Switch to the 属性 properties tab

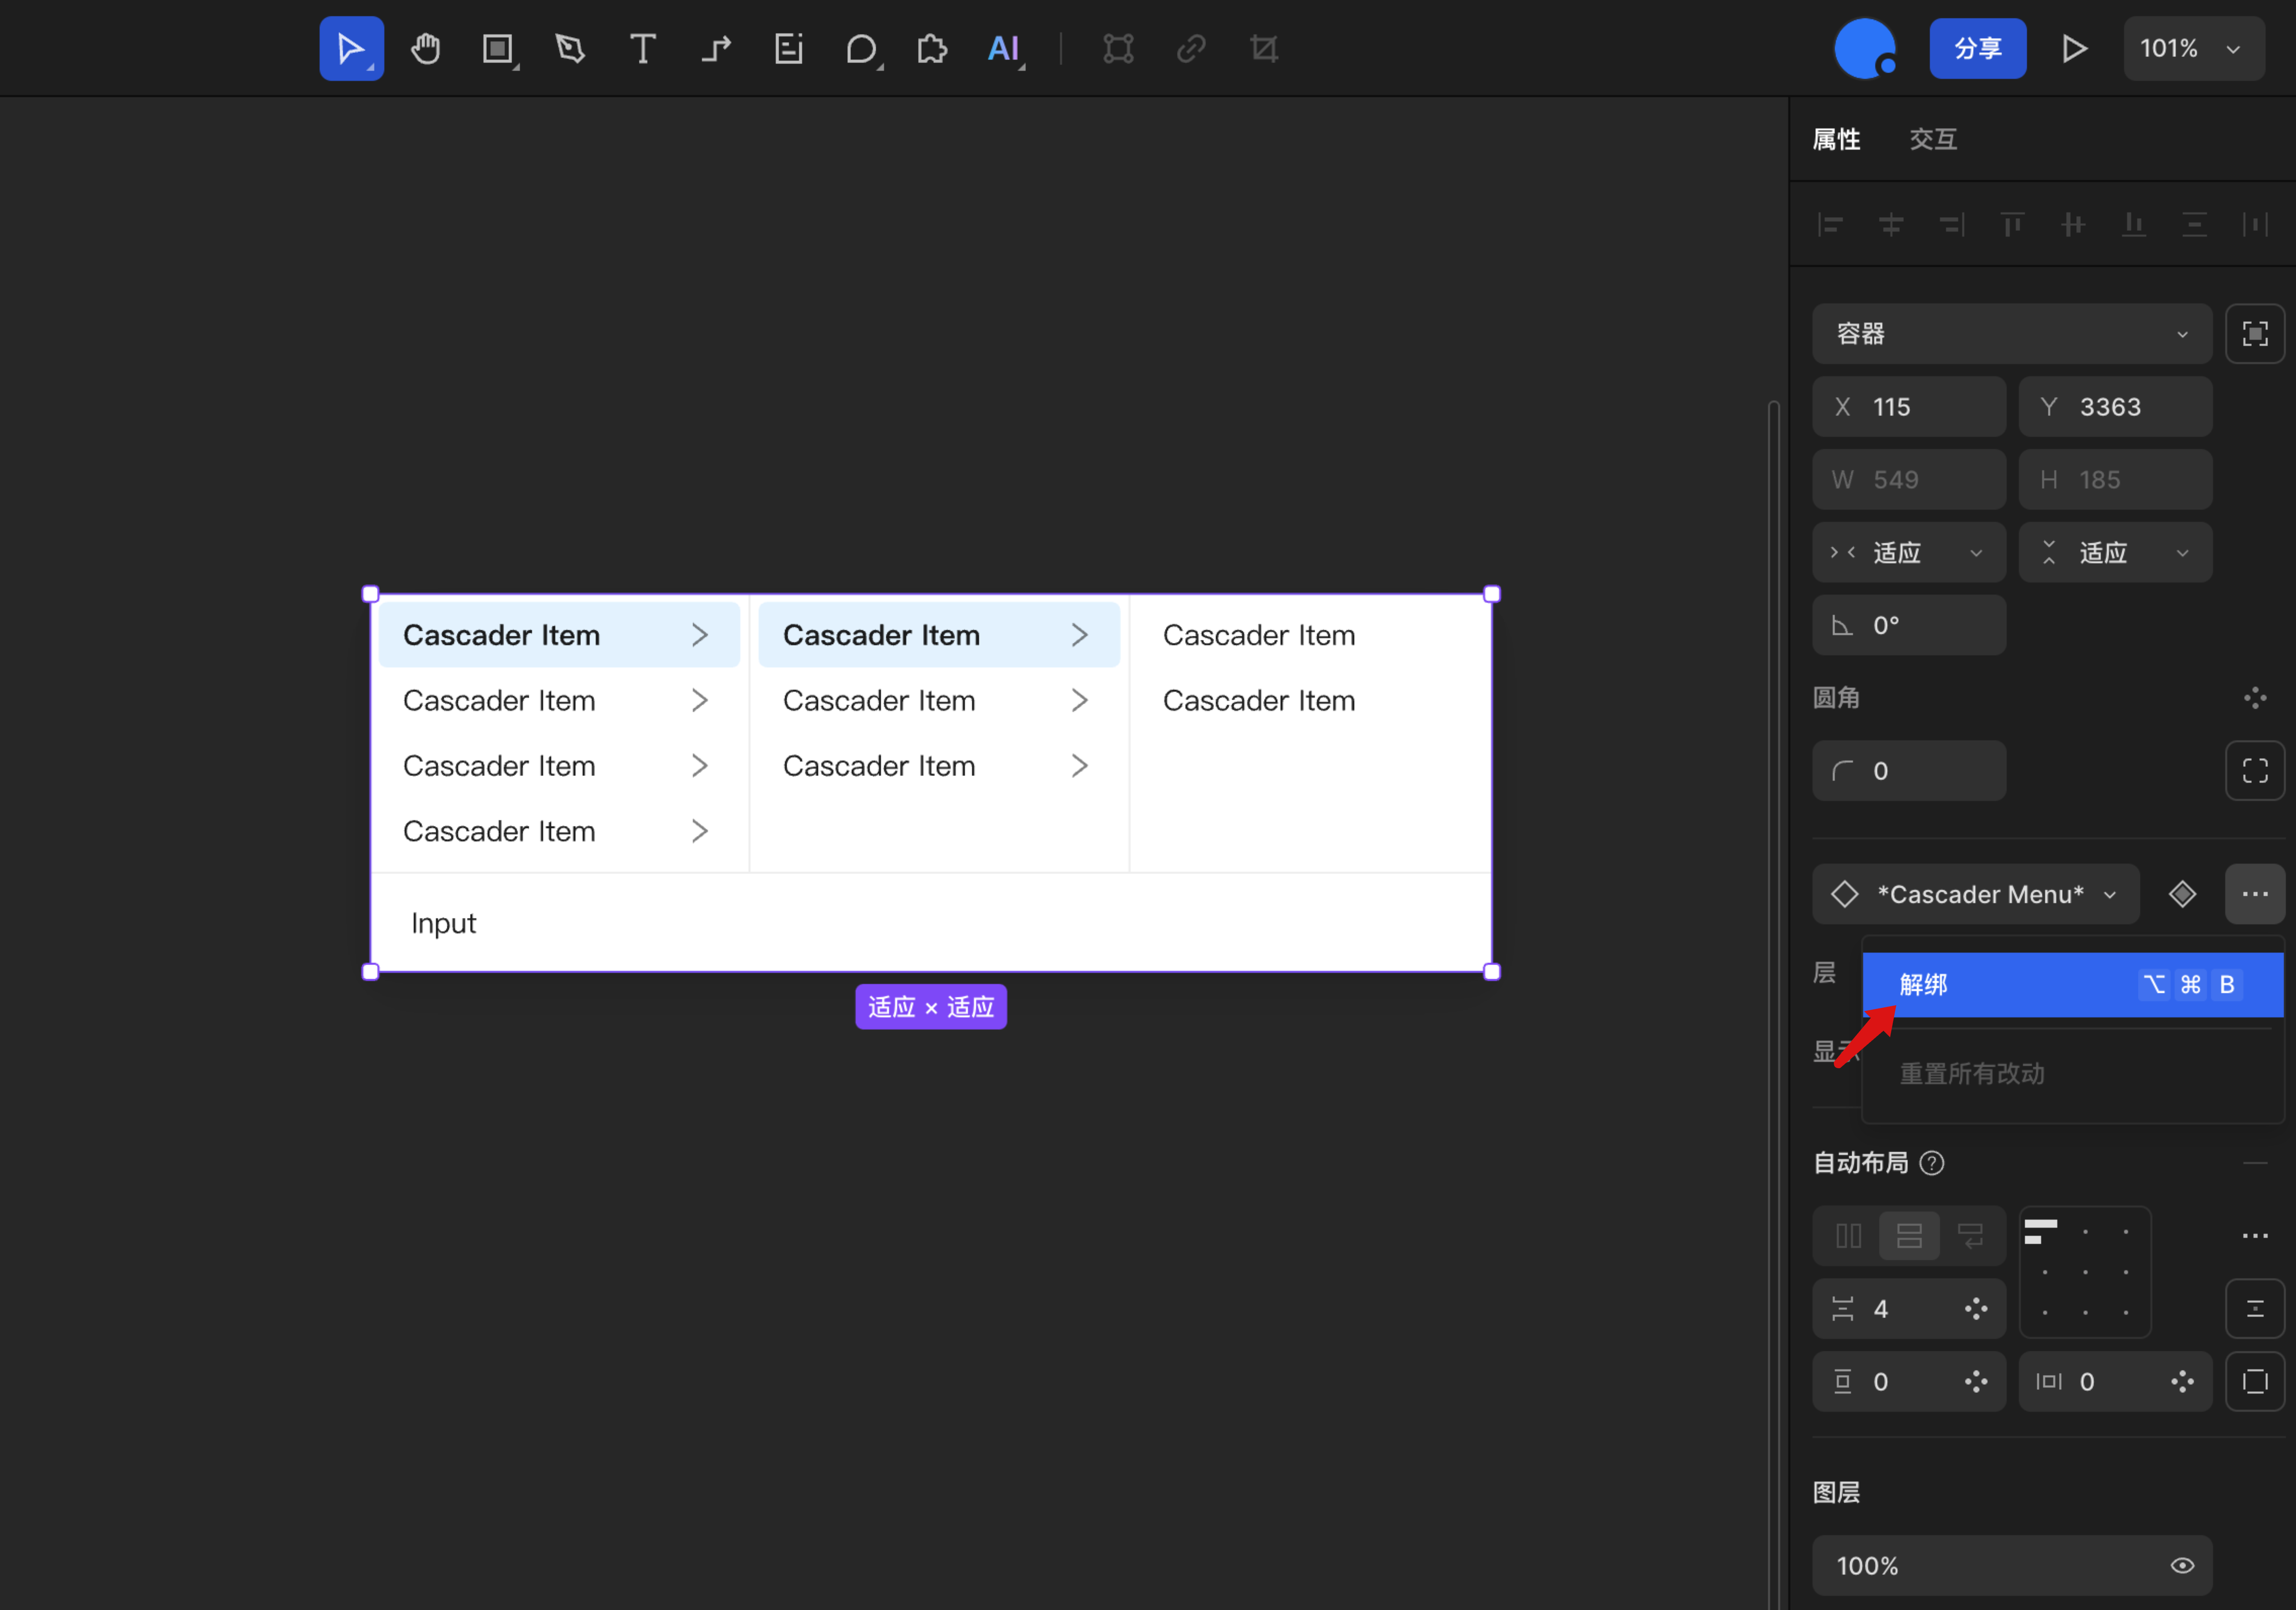tap(1836, 139)
